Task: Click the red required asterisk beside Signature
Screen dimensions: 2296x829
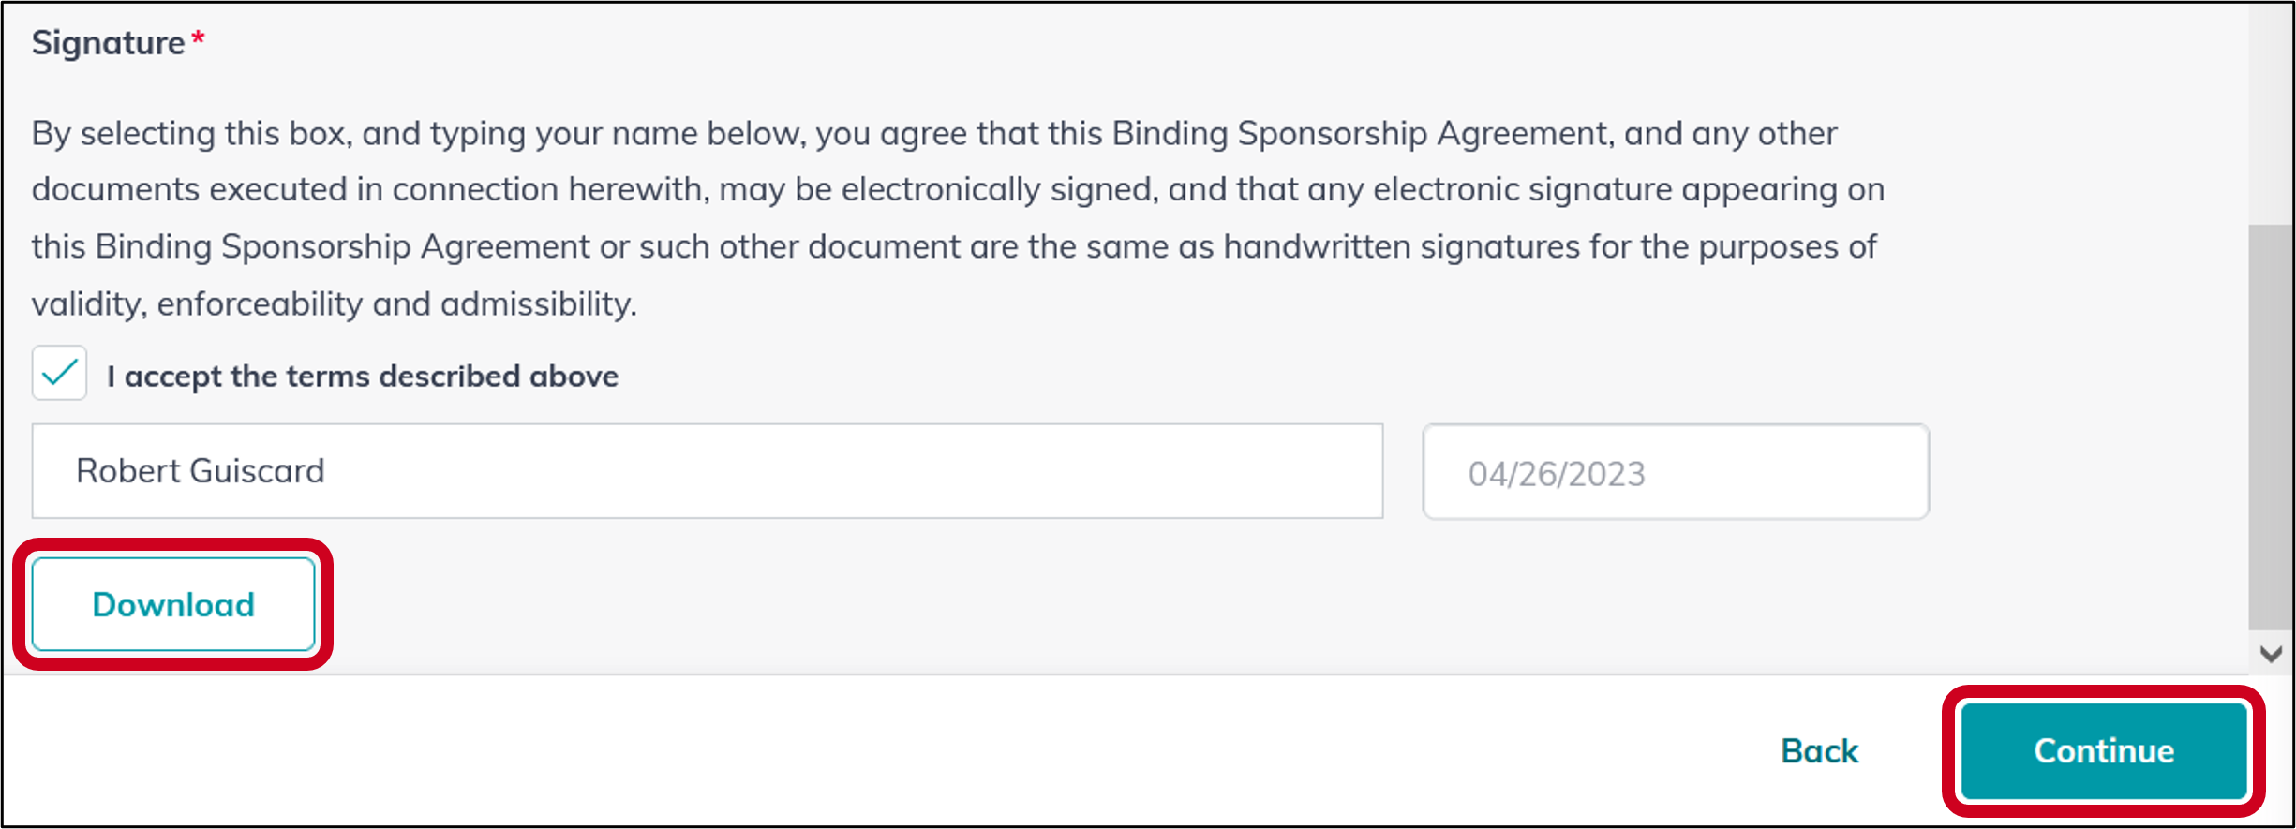Action: tap(198, 39)
